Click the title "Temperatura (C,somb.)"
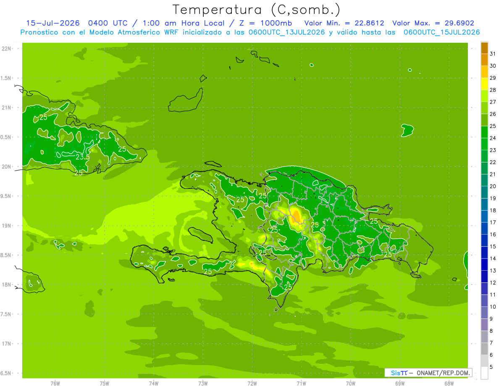504x389 pixels. pos(257,10)
